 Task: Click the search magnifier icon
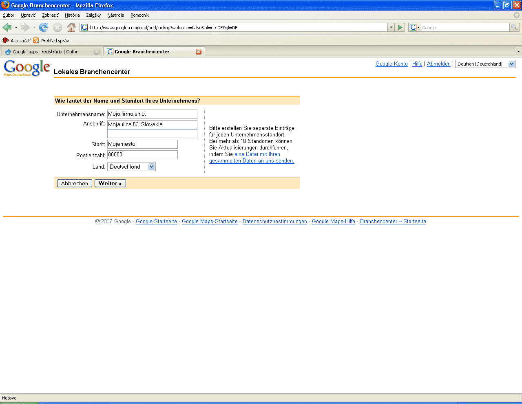pos(515,27)
